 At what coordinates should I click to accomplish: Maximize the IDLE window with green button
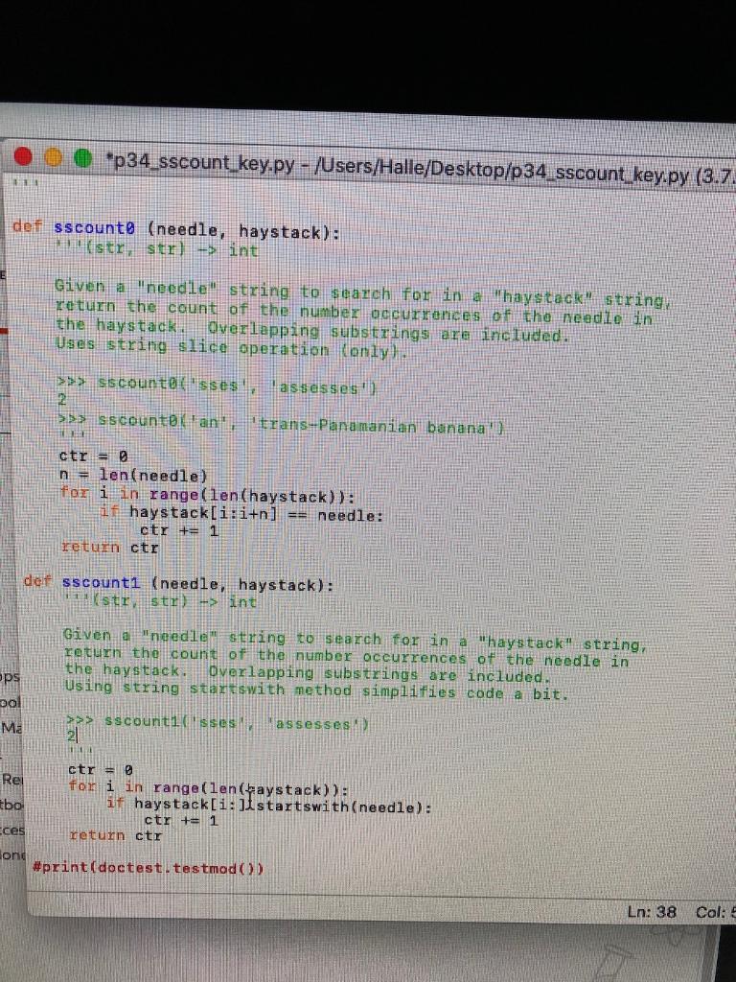(83, 159)
